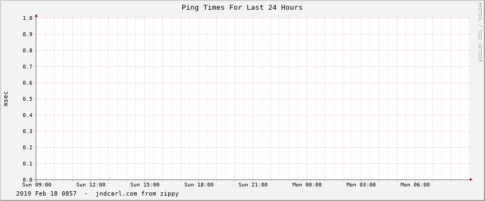The image size is (485, 201).
Task: Click the arrow at right end of x-axis
Action: [471, 179]
